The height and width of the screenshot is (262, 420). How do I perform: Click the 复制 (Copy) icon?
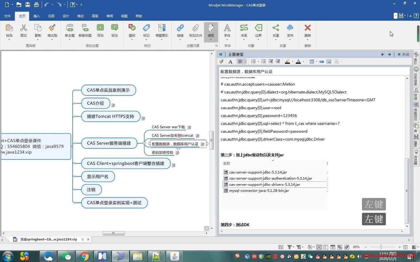[x=38, y=28]
